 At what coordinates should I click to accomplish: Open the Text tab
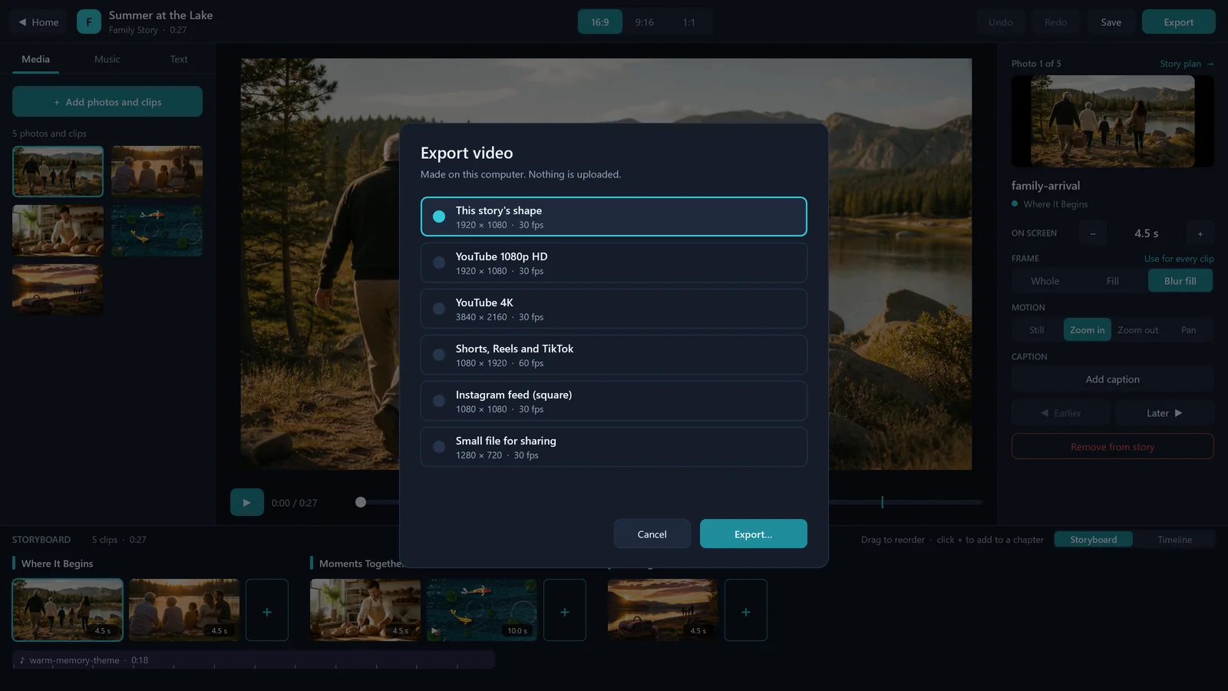(x=179, y=59)
